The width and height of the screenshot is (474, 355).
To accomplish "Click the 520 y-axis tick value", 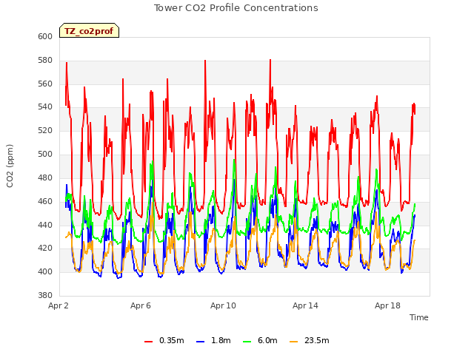I will coord(45,130).
